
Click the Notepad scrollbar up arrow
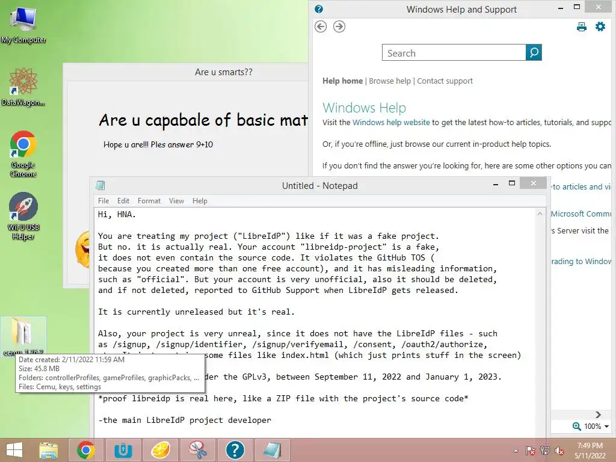pyautogui.click(x=540, y=214)
